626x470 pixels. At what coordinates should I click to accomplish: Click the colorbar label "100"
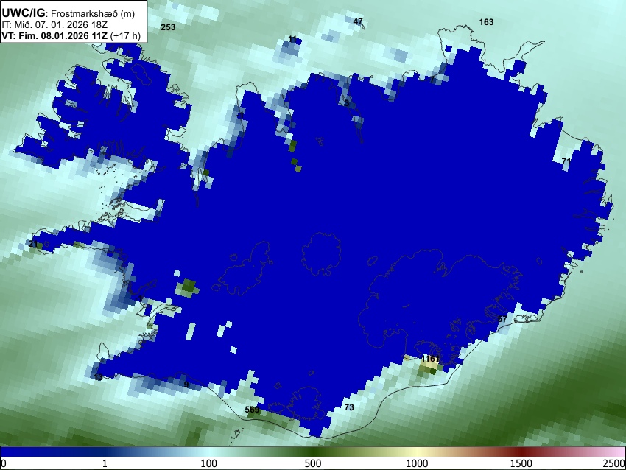click(208, 463)
